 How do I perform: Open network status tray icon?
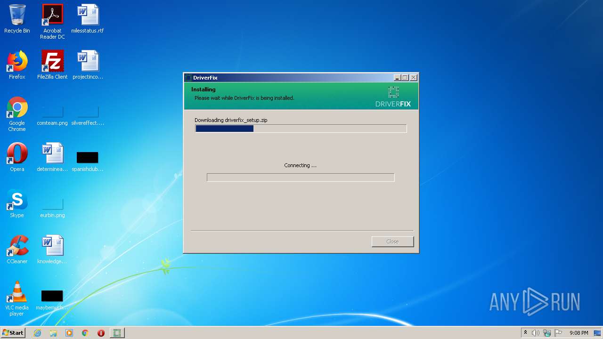coord(547,333)
